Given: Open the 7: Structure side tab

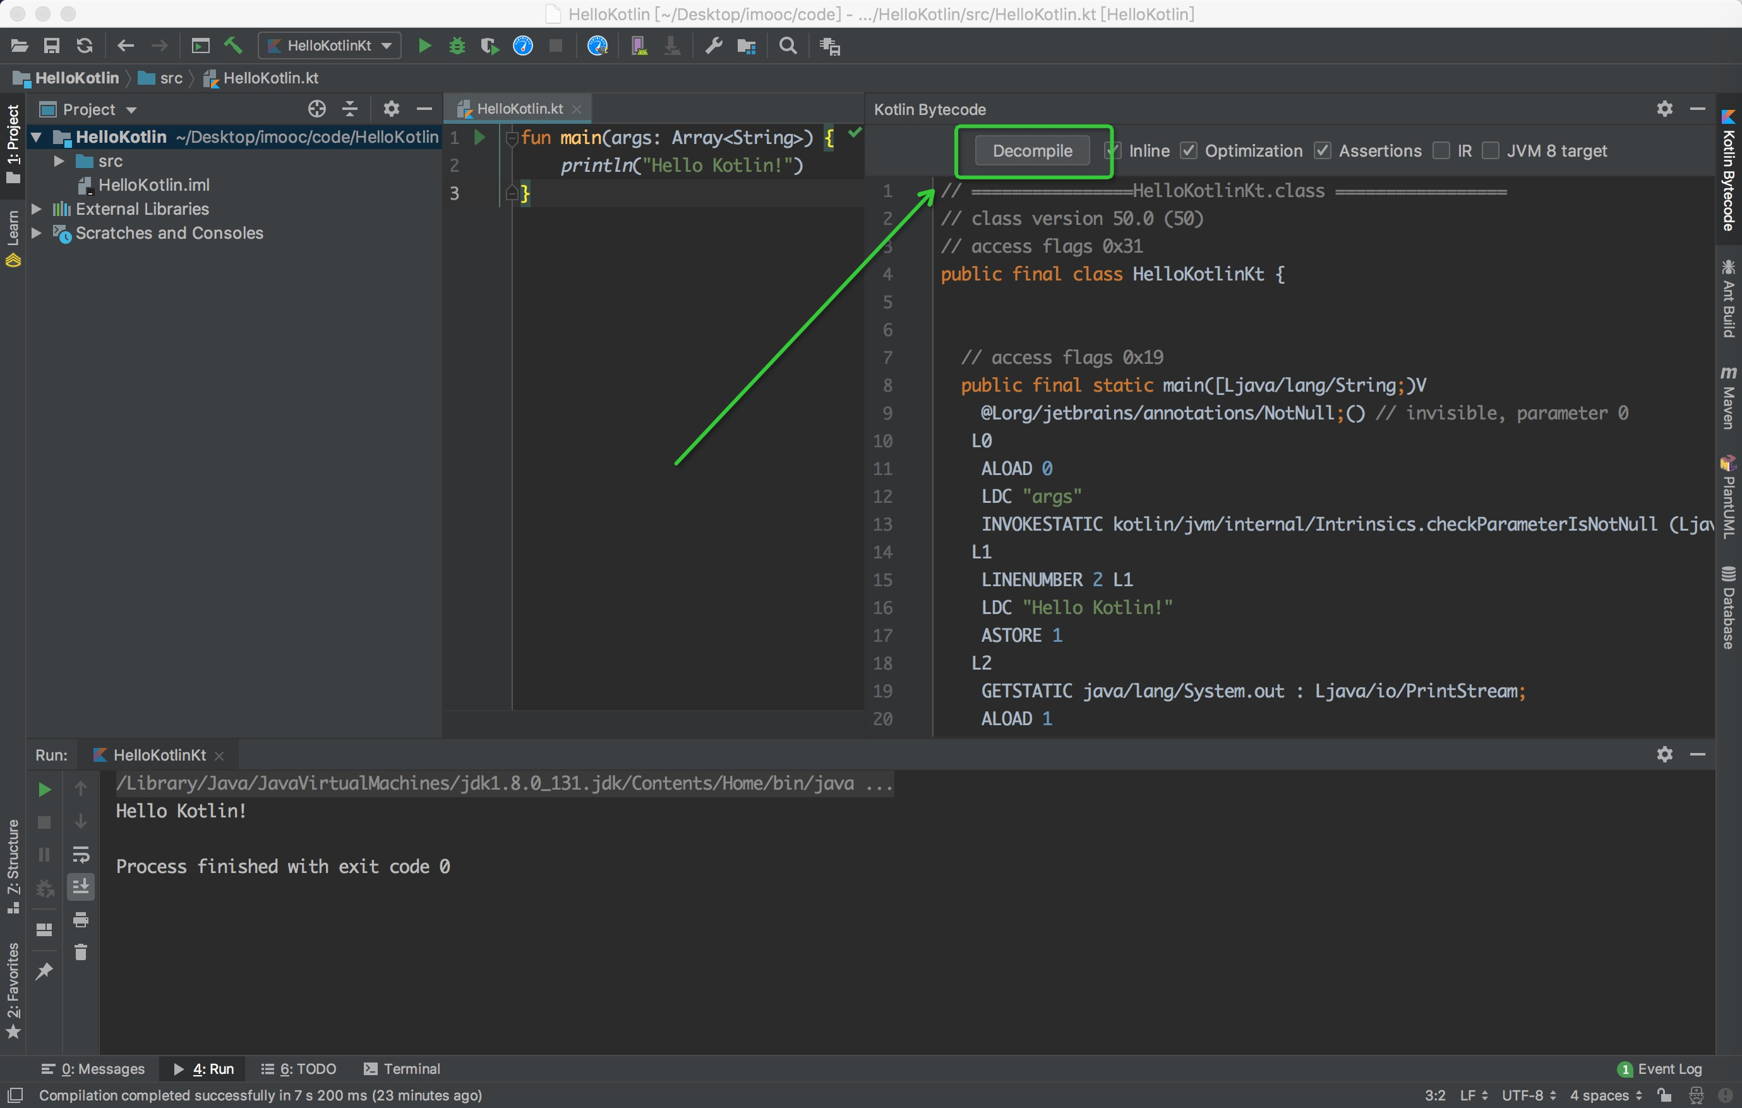Looking at the screenshot, I should (x=13, y=865).
